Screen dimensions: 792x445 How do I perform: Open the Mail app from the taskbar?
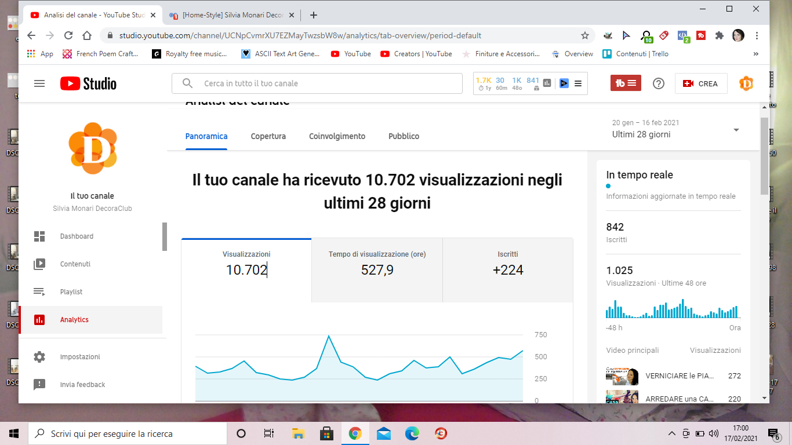pyautogui.click(x=383, y=433)
